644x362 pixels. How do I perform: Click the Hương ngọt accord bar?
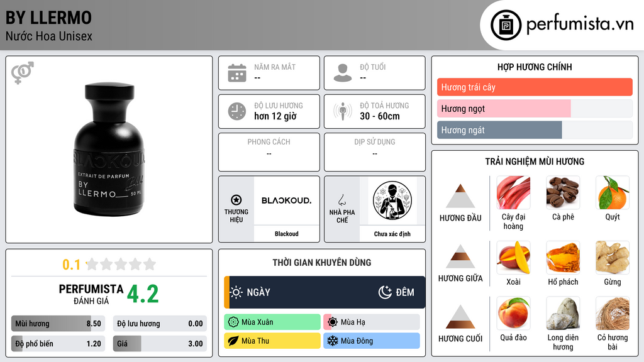[535, 108]
